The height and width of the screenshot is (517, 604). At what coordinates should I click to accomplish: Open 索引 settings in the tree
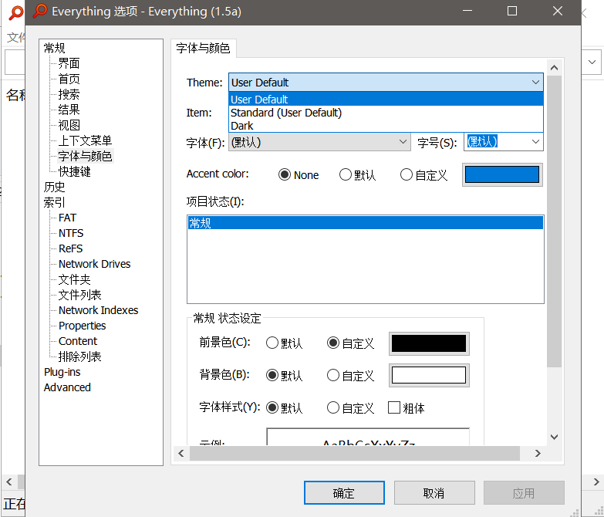tap(54, 202)
